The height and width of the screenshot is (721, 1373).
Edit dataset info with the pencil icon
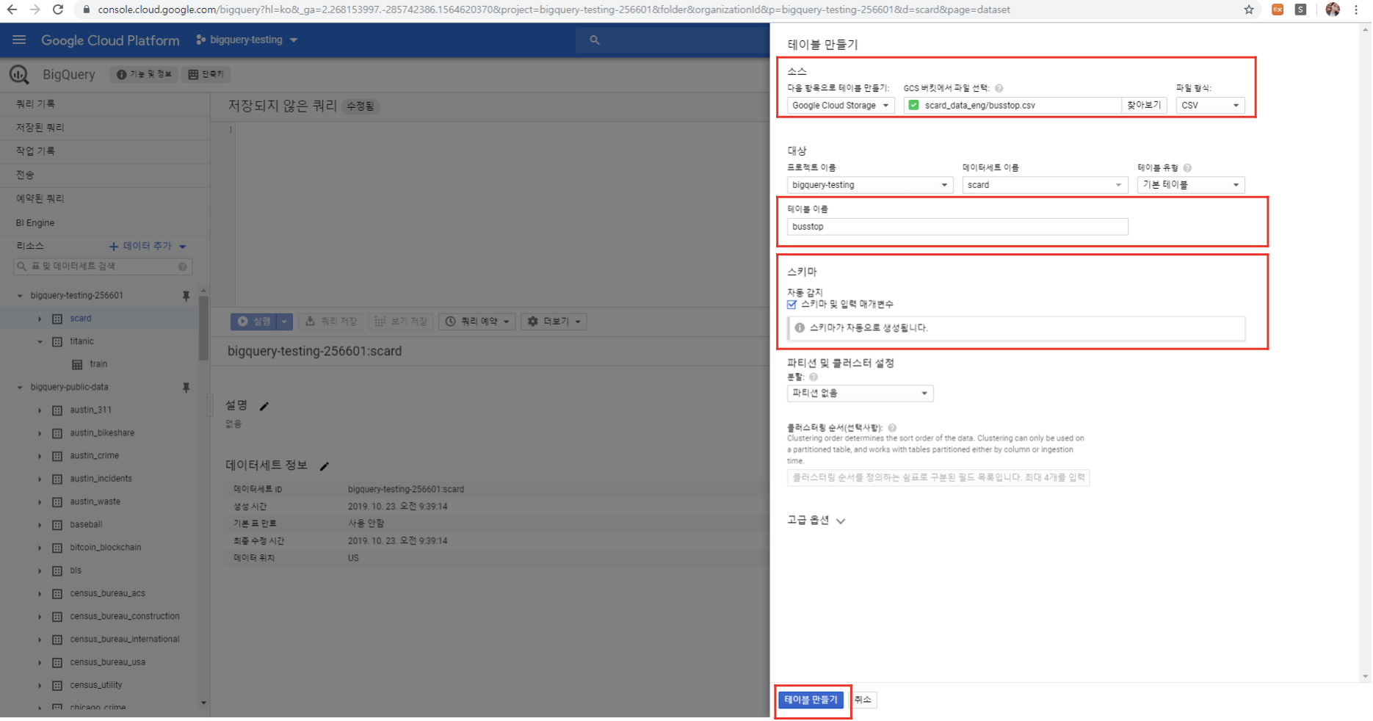click(x=325, y=466)
